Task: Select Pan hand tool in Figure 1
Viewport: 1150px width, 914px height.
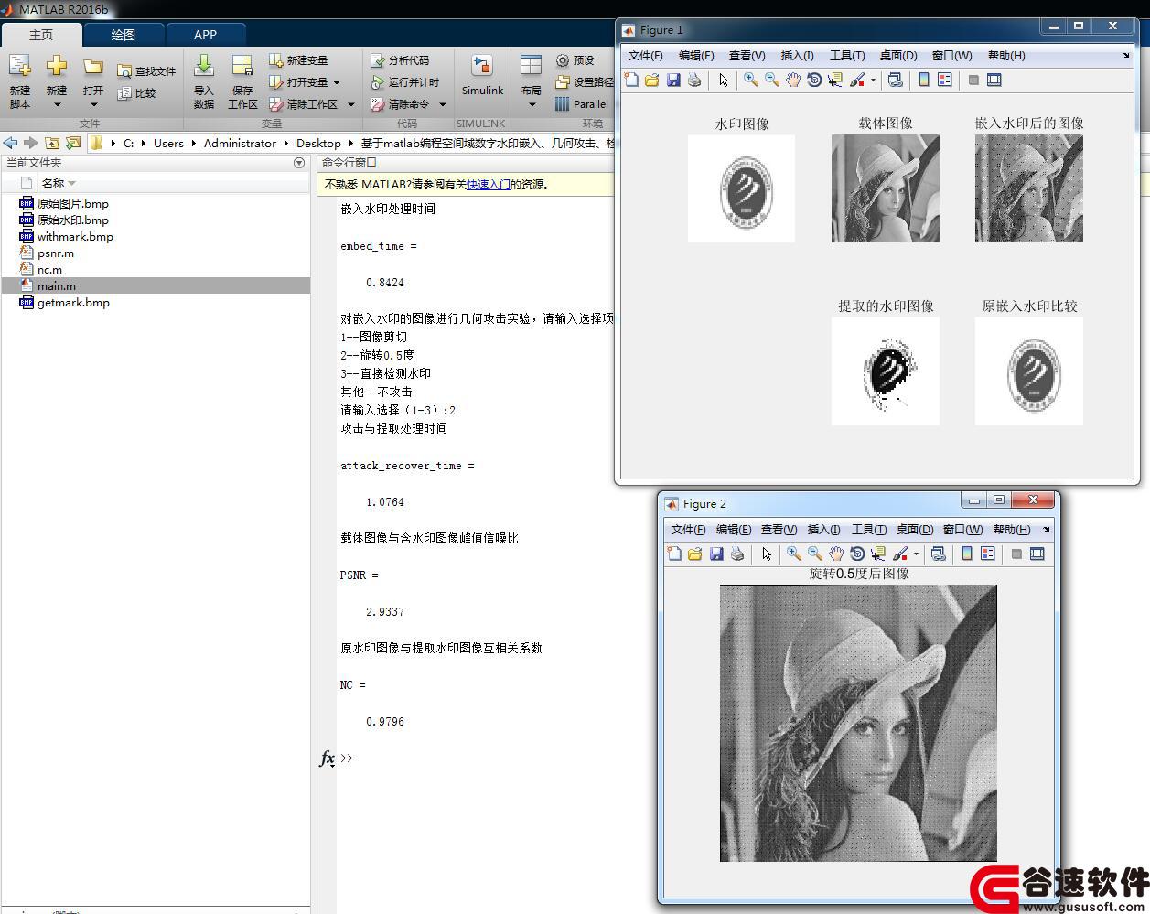Action: [793, 81]
